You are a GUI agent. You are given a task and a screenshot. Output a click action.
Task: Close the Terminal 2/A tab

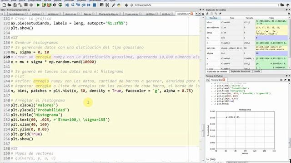tap(224, 80)
